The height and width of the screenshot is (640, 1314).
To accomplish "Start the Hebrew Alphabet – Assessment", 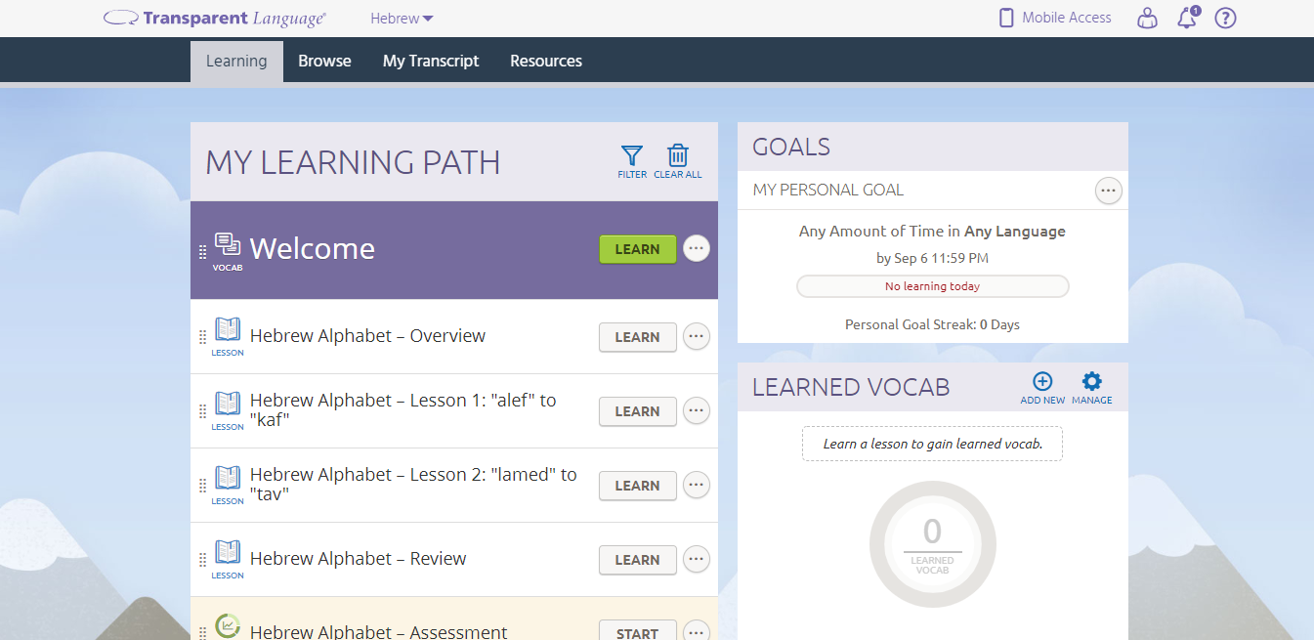I will tap(637, 631).
